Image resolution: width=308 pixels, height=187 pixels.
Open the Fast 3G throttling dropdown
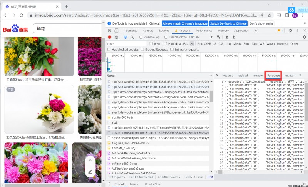pos(201,37)
